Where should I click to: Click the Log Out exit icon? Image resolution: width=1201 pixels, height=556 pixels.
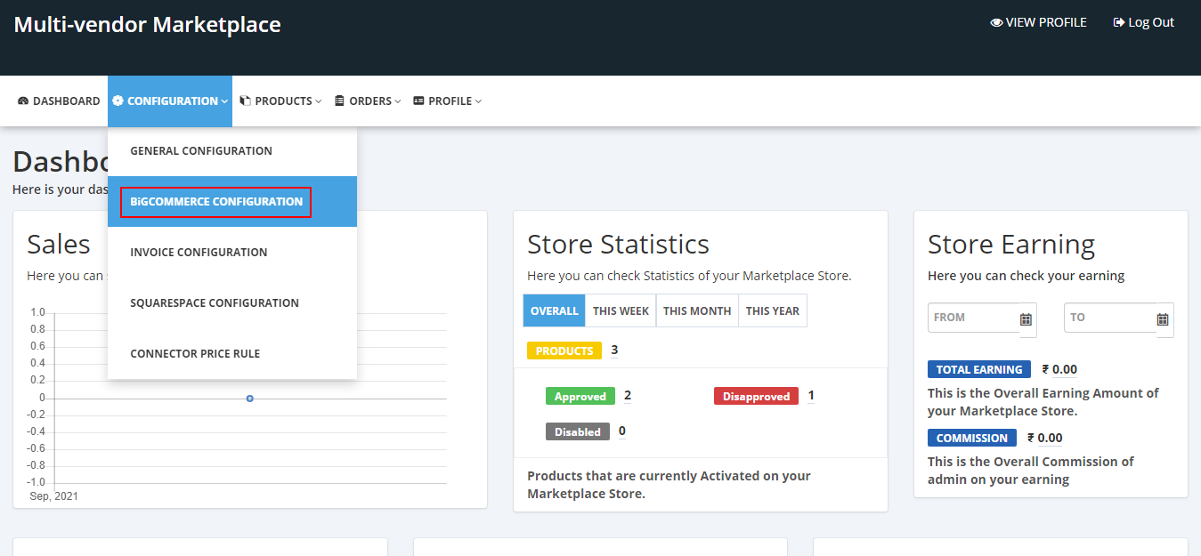pos(1119,22)
